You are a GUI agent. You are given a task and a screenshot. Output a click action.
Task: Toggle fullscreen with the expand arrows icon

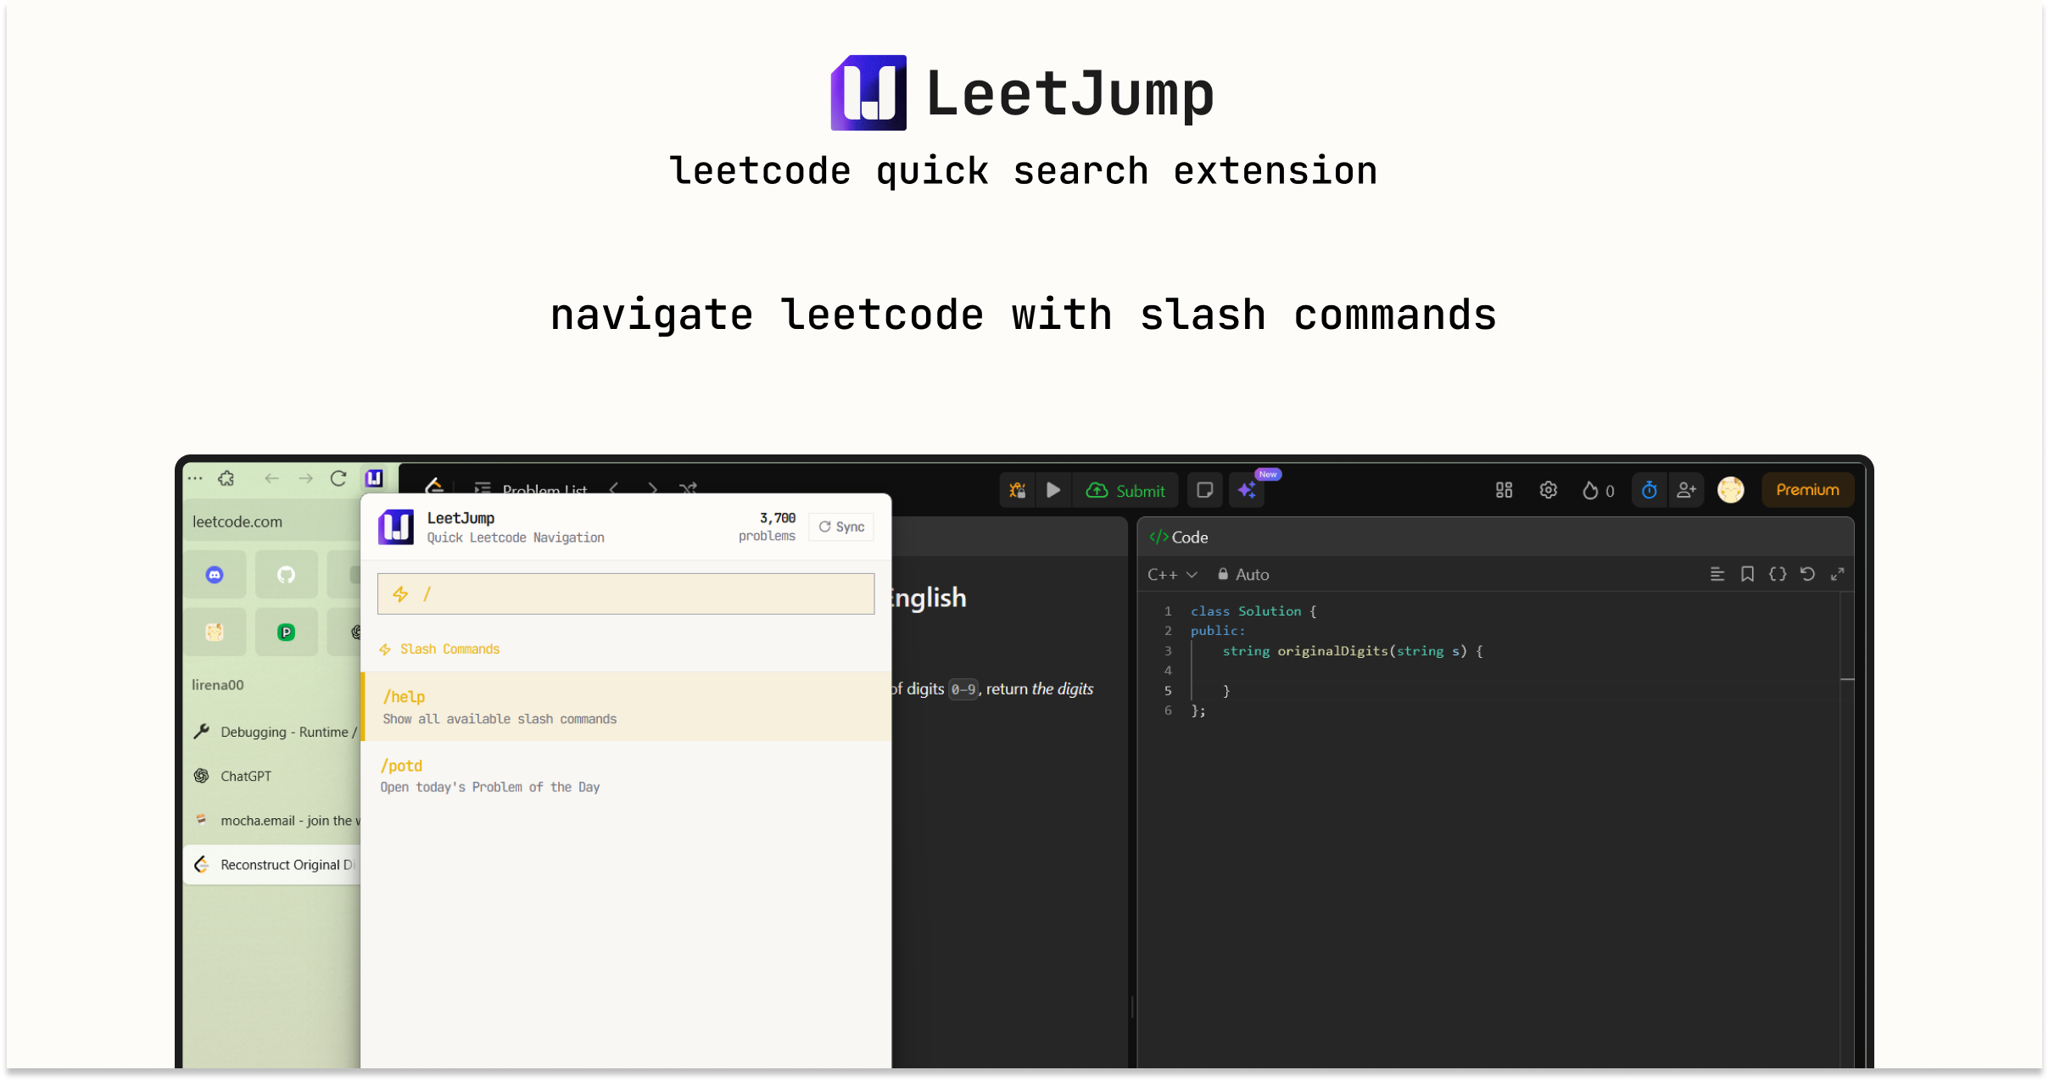1838,574
